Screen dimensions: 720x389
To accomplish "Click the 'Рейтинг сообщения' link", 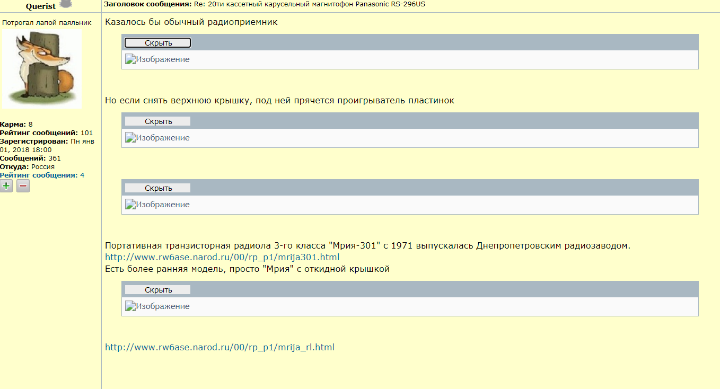I will click(x=39, y=175).
